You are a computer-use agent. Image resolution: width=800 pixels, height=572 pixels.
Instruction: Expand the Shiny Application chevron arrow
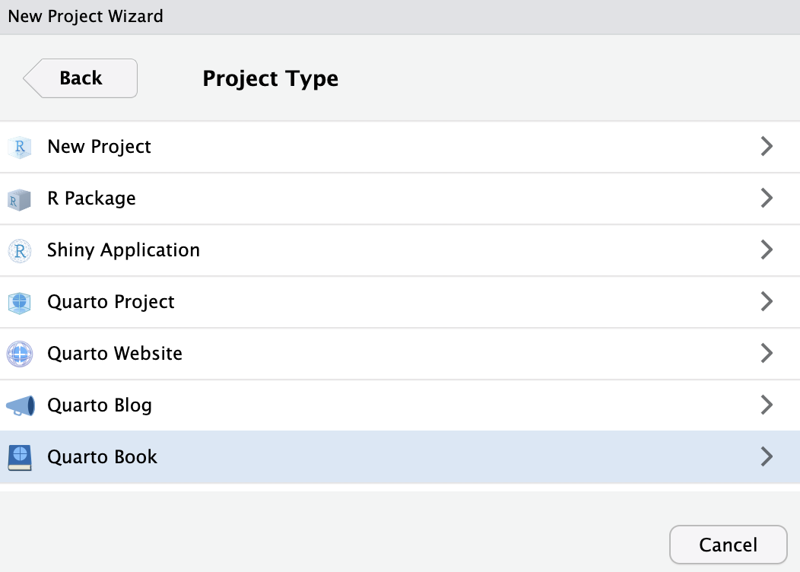pos(767,250)
